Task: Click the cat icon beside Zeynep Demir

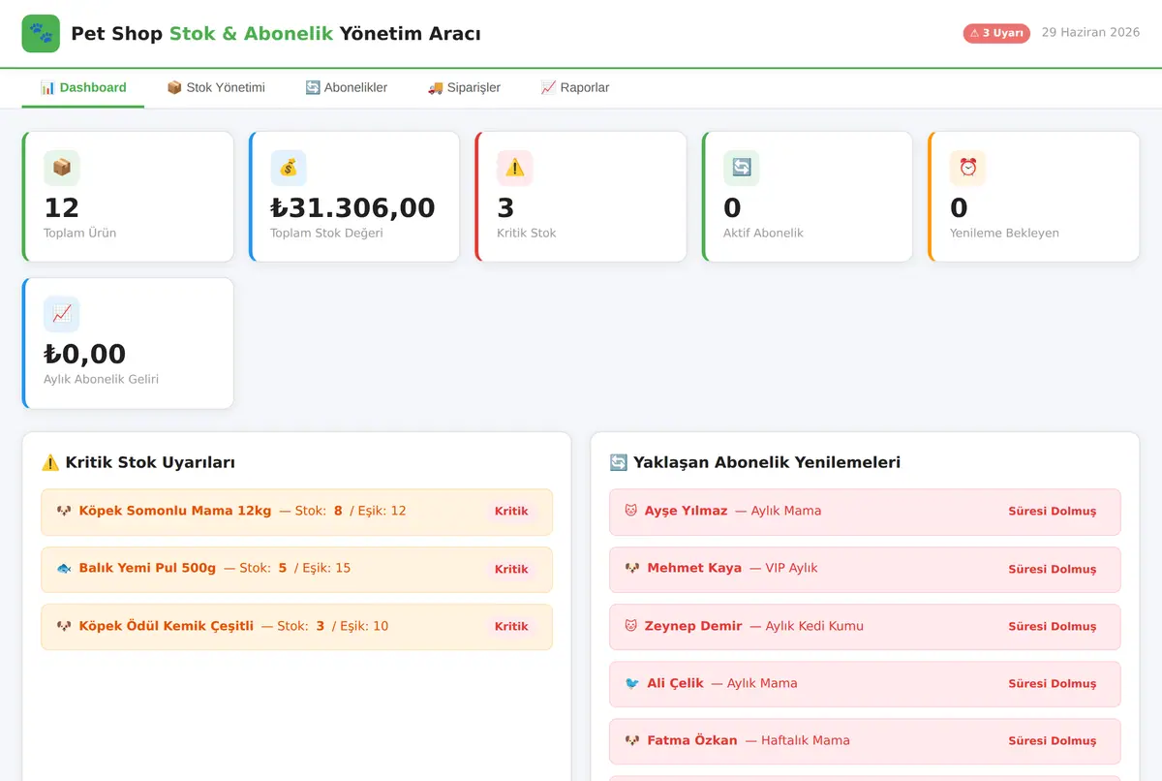Action: [631, 626]
